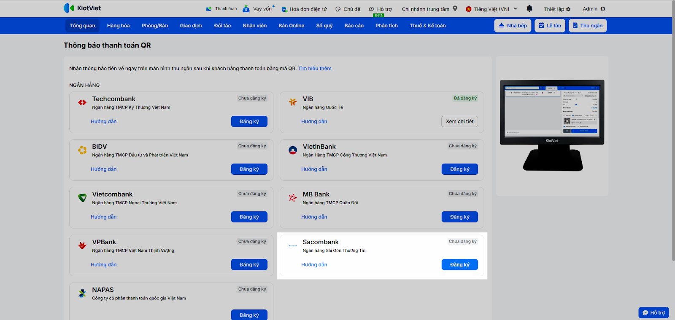Screen dimensions: 675x320
Task: Click the BIDV bank logo icon
Action: (x=82, y=150)
